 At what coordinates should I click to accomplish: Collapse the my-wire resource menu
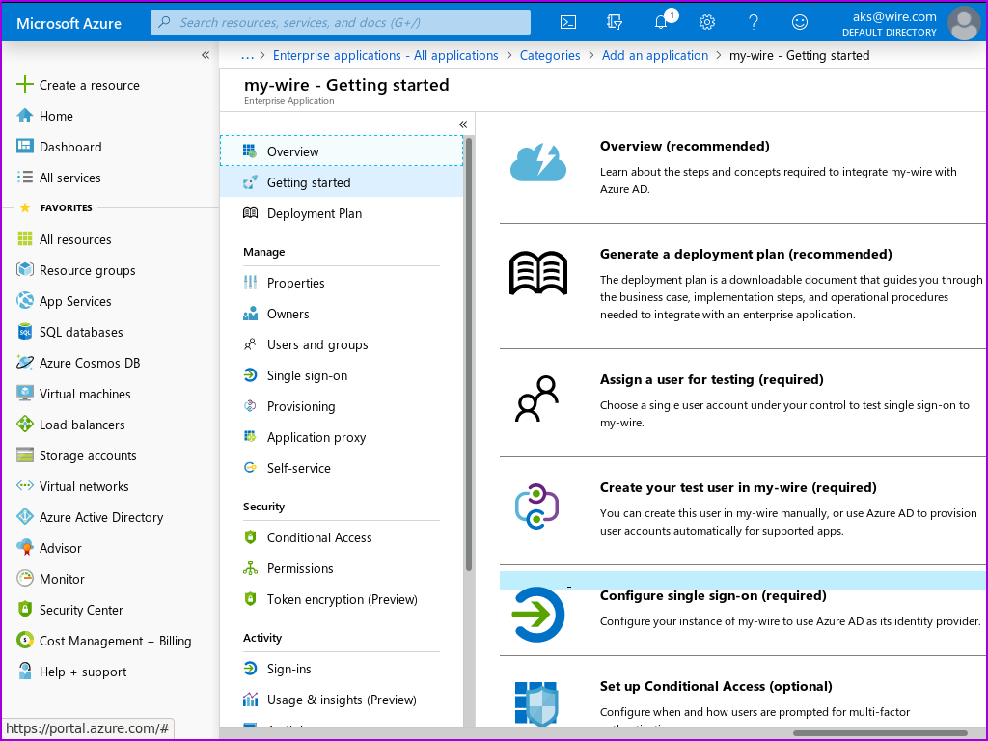[463, 124]
